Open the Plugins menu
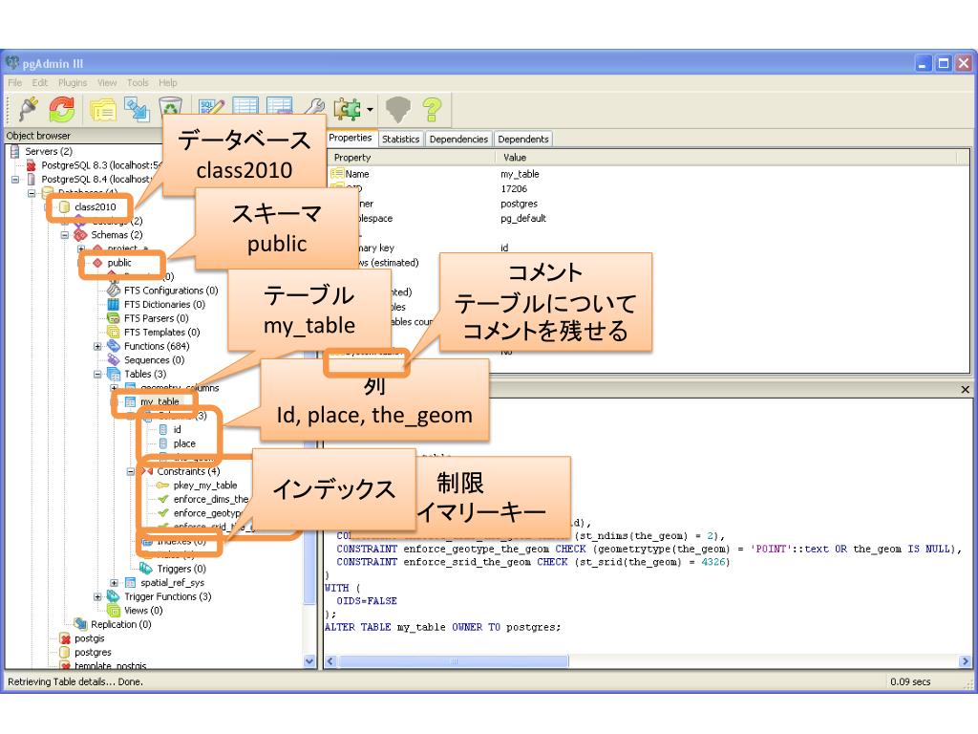Image resolution: width=978 pixels, height=734 pixels. tap(73, 82)
